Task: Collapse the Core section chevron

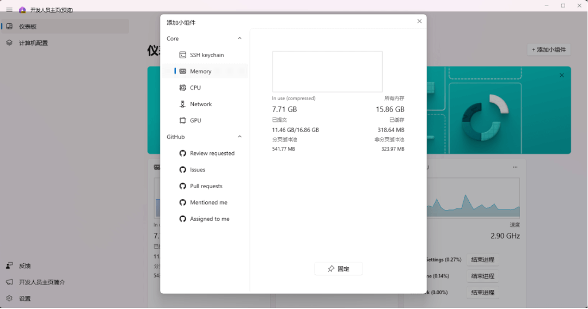Action: click(x=240, y=39)
